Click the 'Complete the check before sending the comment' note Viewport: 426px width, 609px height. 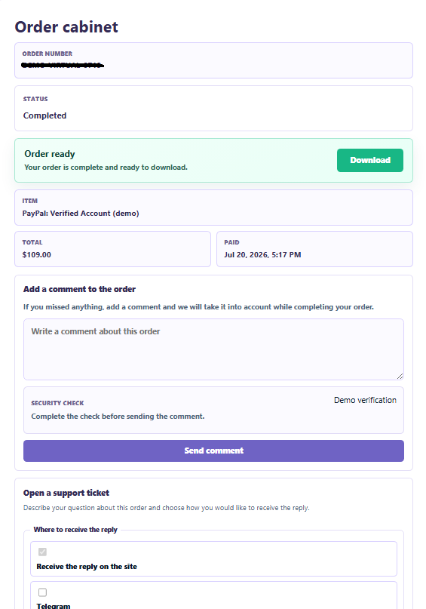(x=118, y=417)
